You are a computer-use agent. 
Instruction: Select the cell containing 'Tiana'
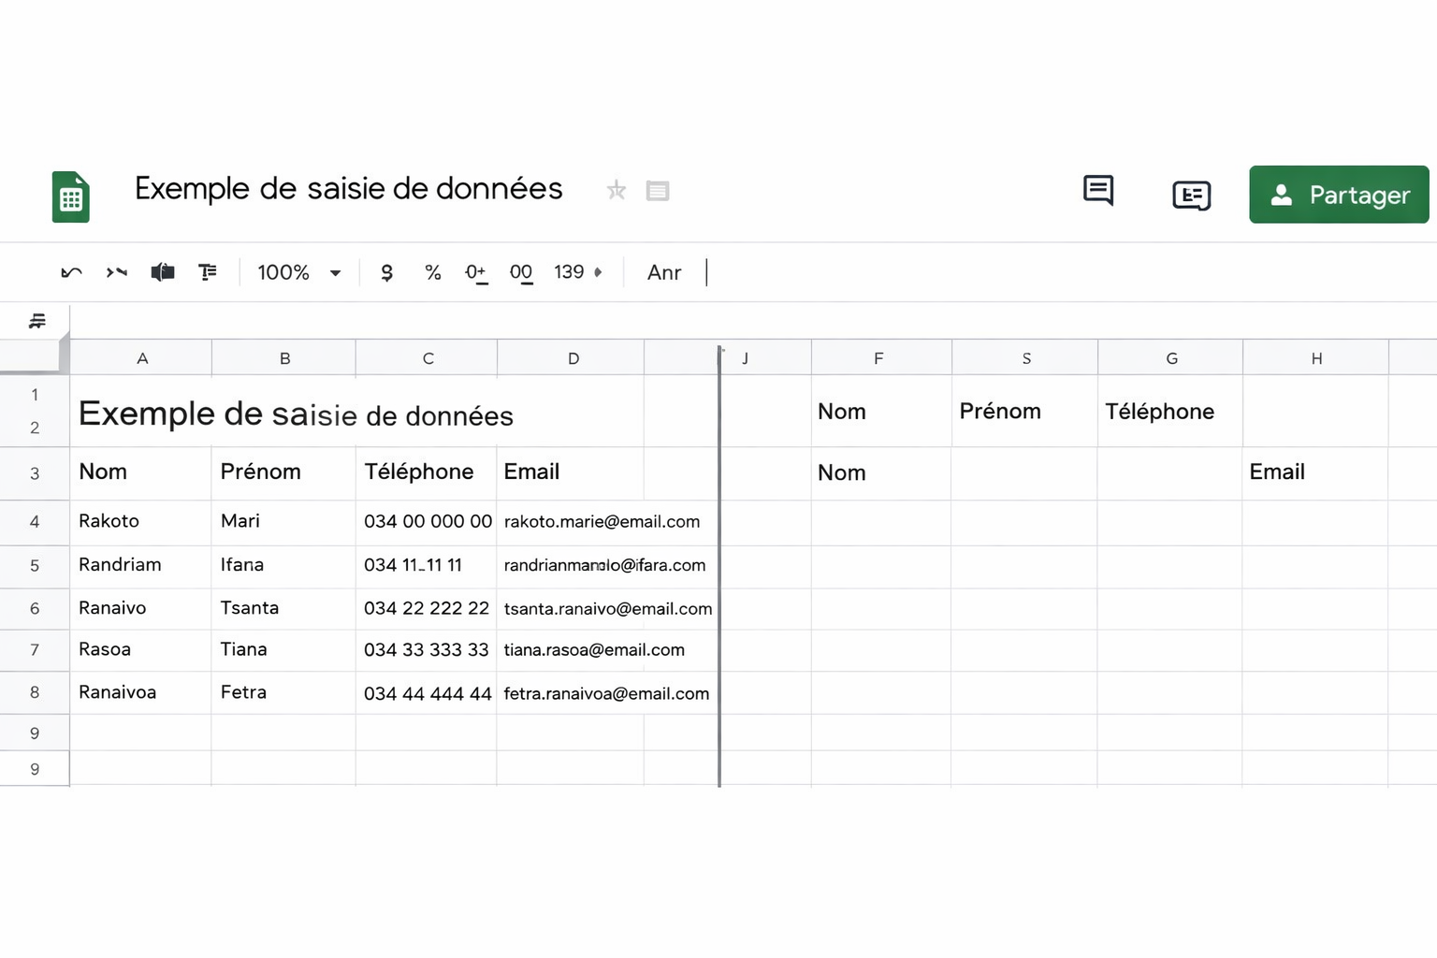pos(284,650)
